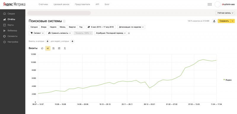Switch to column chart view

coord(59,48)
